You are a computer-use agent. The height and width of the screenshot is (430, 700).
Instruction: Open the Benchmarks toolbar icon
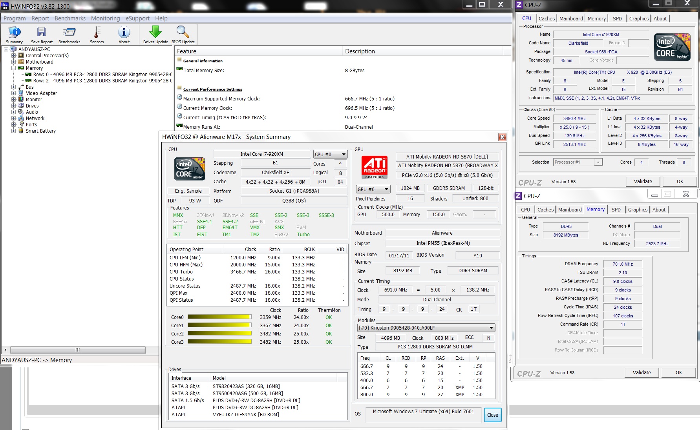69,35
